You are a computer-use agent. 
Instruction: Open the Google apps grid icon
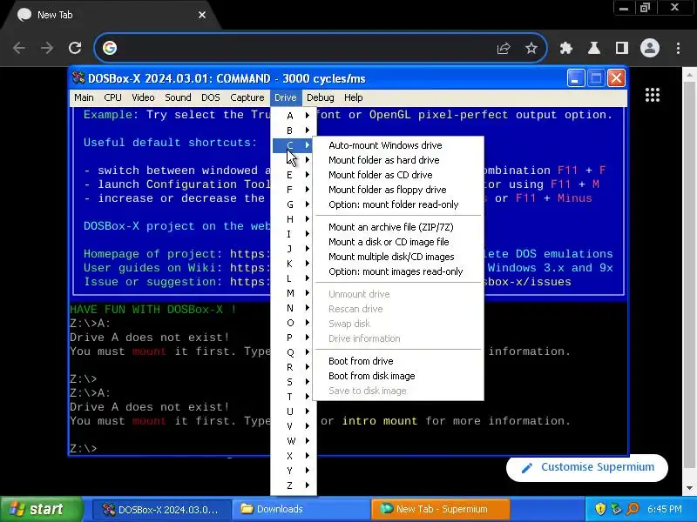[x=652, y=95]
